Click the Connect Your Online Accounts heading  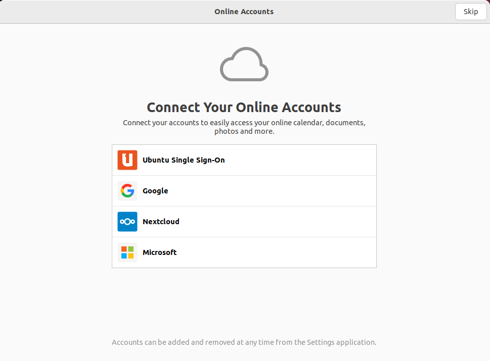pos(244,107)
